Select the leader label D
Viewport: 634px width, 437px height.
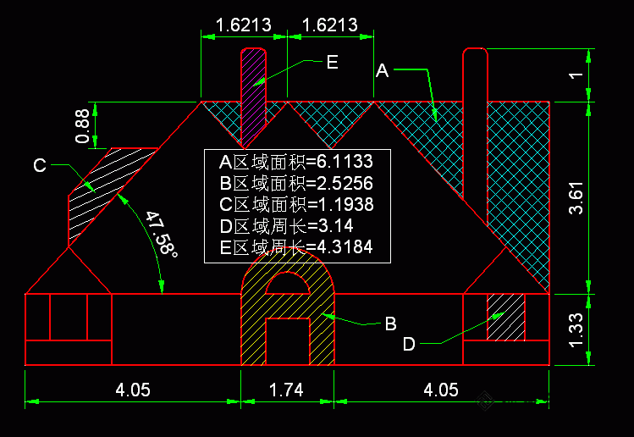pyautogui.click(x=409, y=344)
